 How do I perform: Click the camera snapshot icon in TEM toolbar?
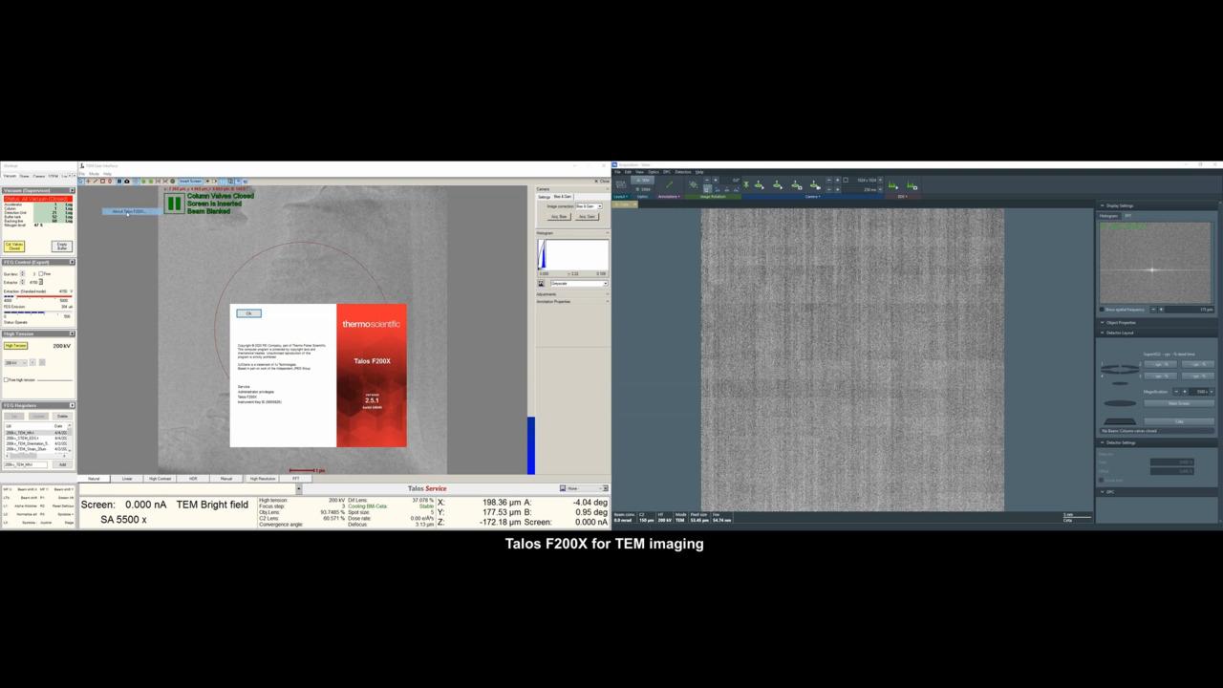(x=127, y=181)
